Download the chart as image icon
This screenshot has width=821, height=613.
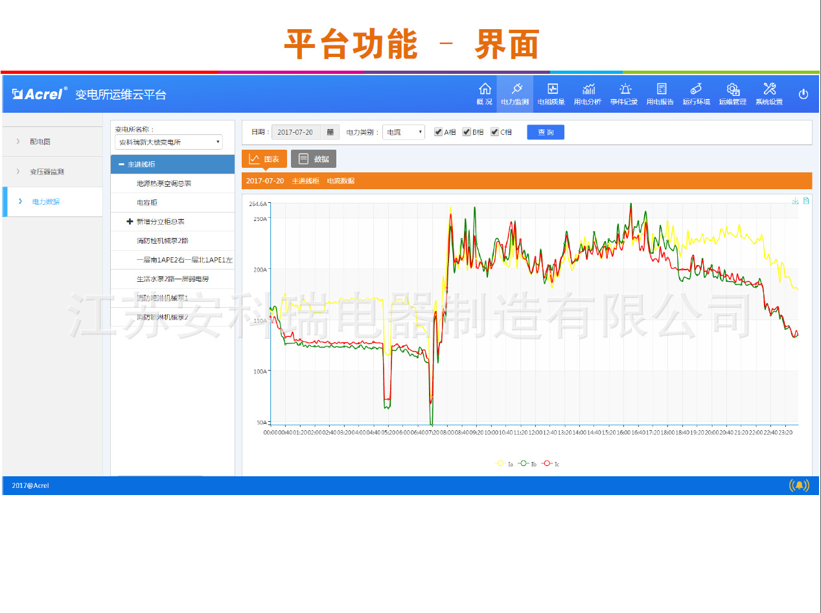[795, 201]
